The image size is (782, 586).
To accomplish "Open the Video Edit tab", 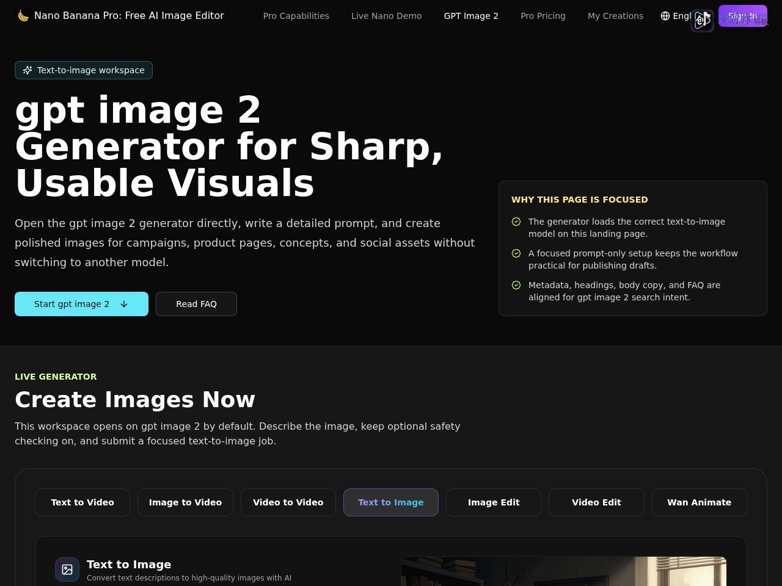I will tap(596, 502).
